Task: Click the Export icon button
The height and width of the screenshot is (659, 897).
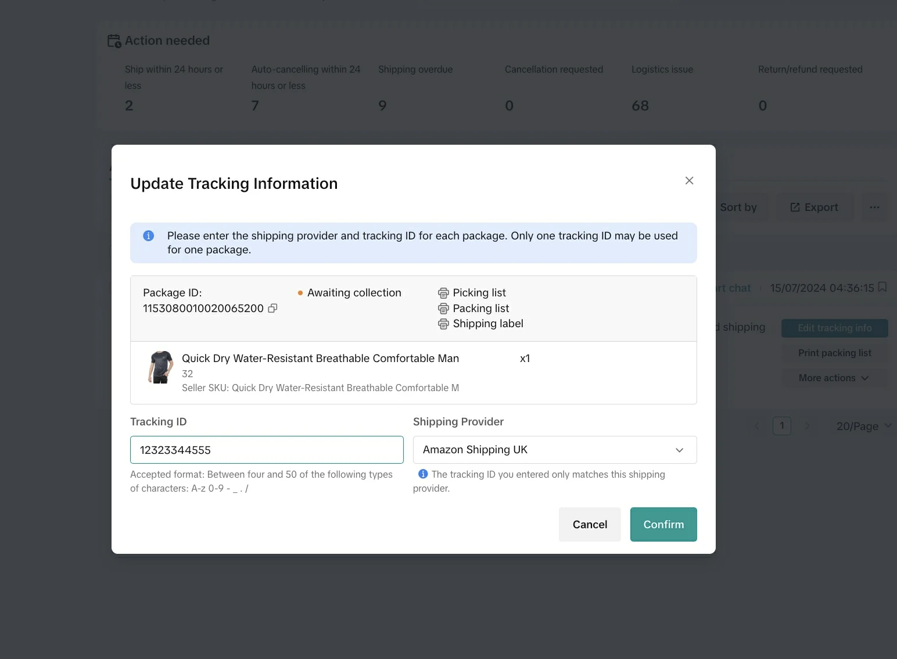Action: pyautogui.click(x=814, y=207)
